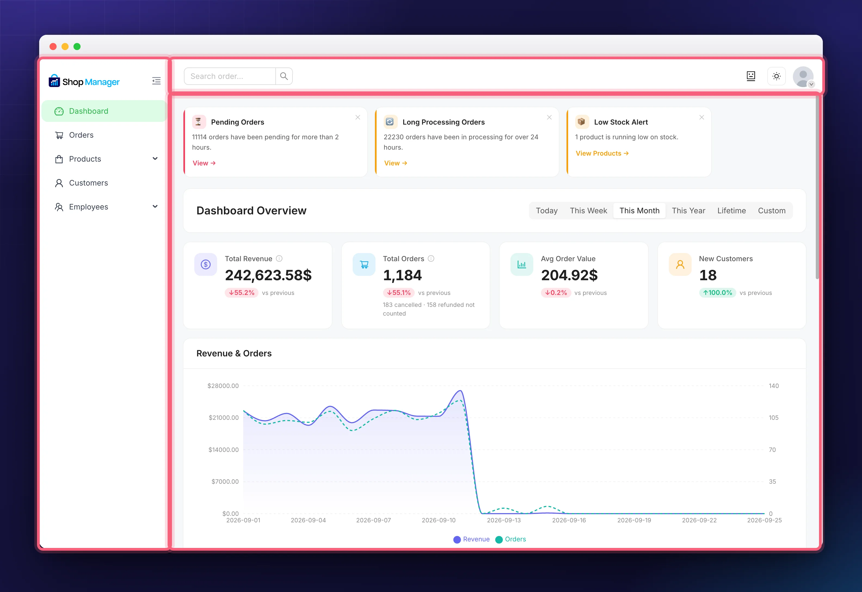
Task: Click the Total Revenue dollar icon
Action: 206,264
